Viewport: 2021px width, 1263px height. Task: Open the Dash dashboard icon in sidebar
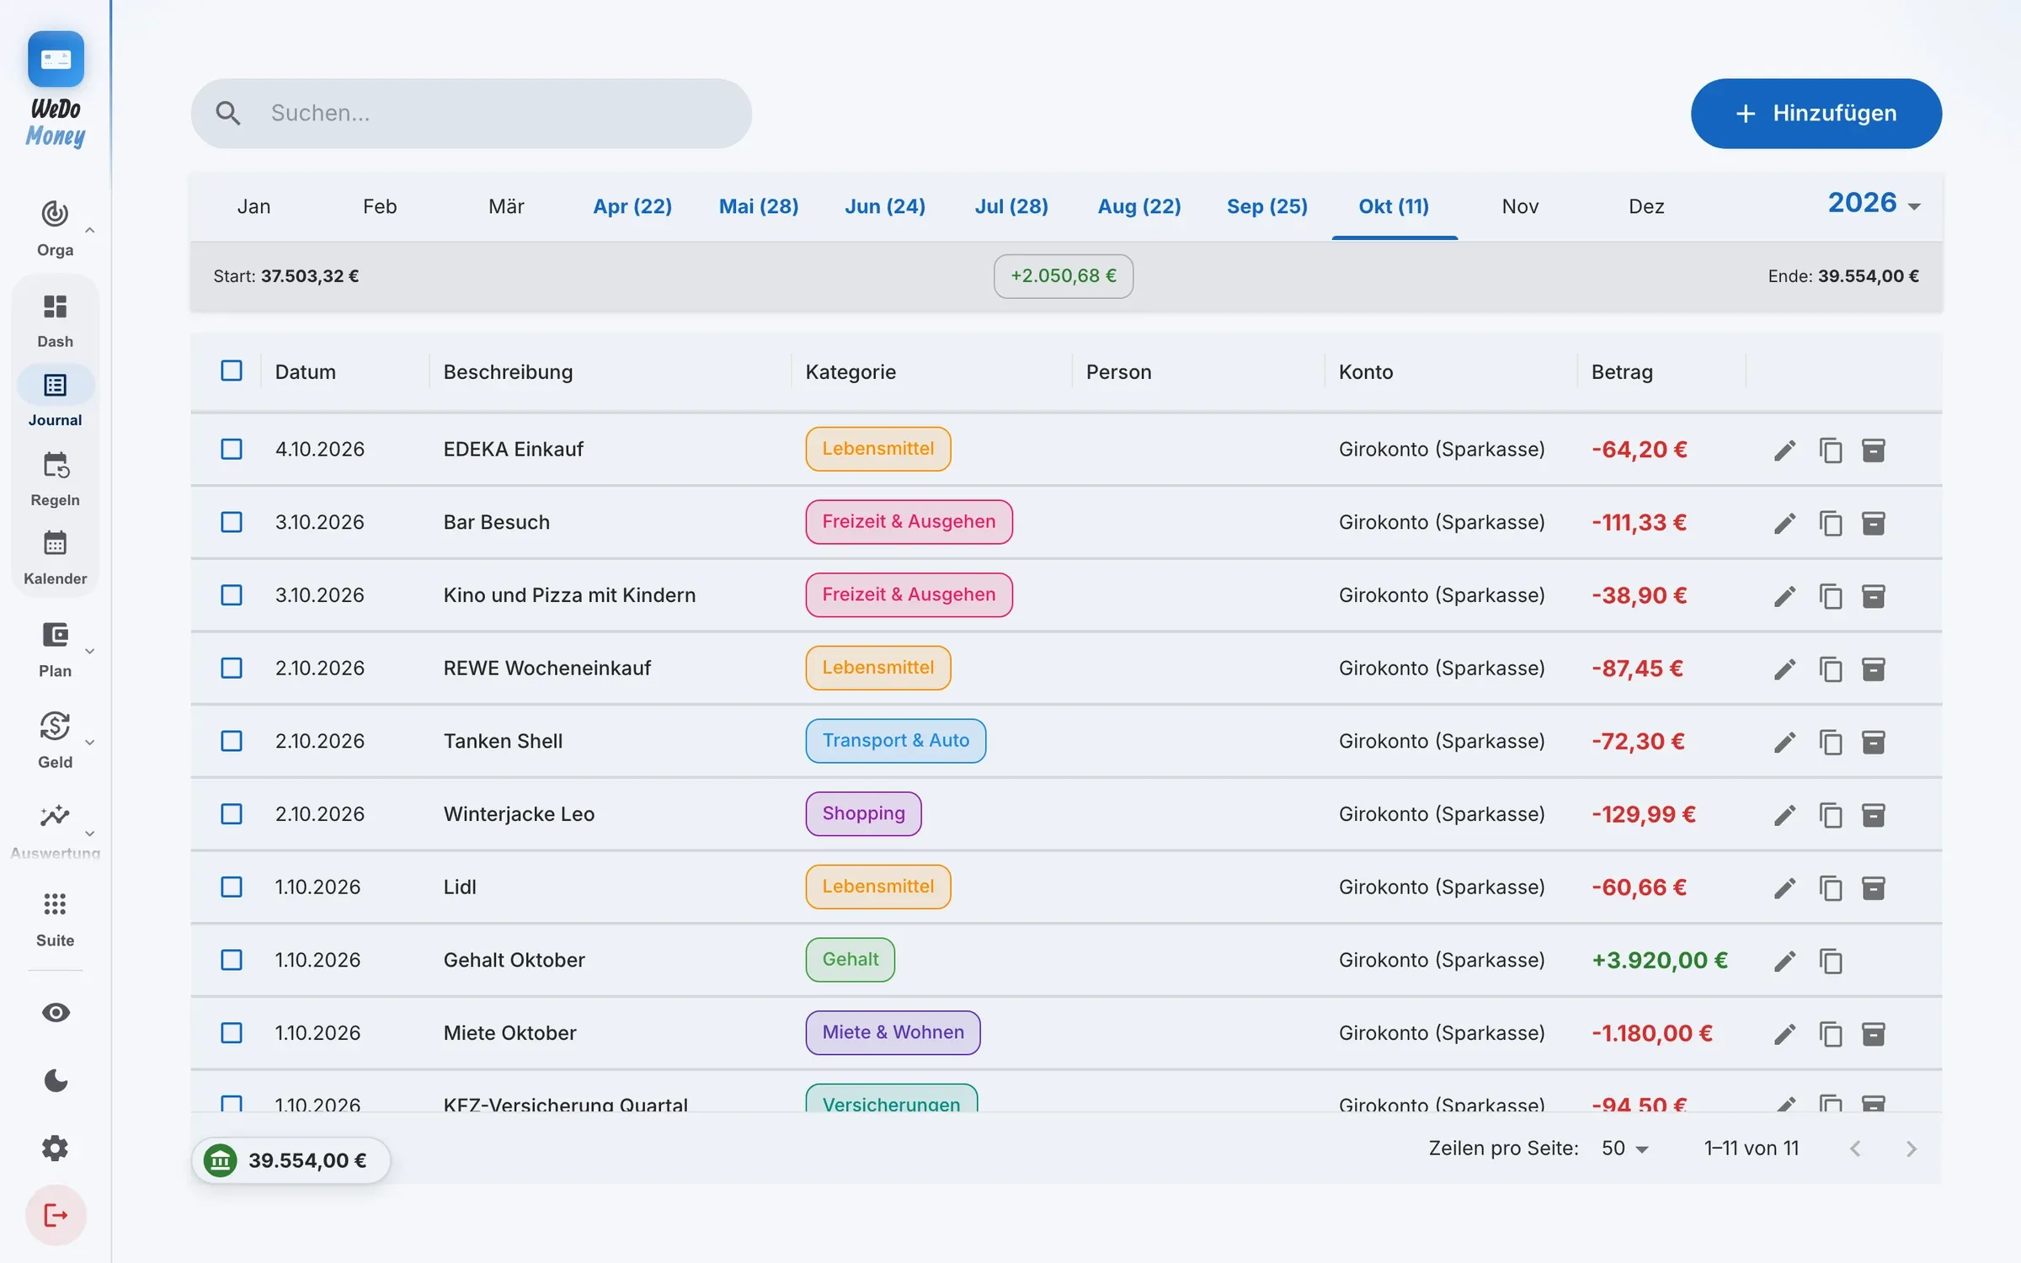click(x=55, y=307)
